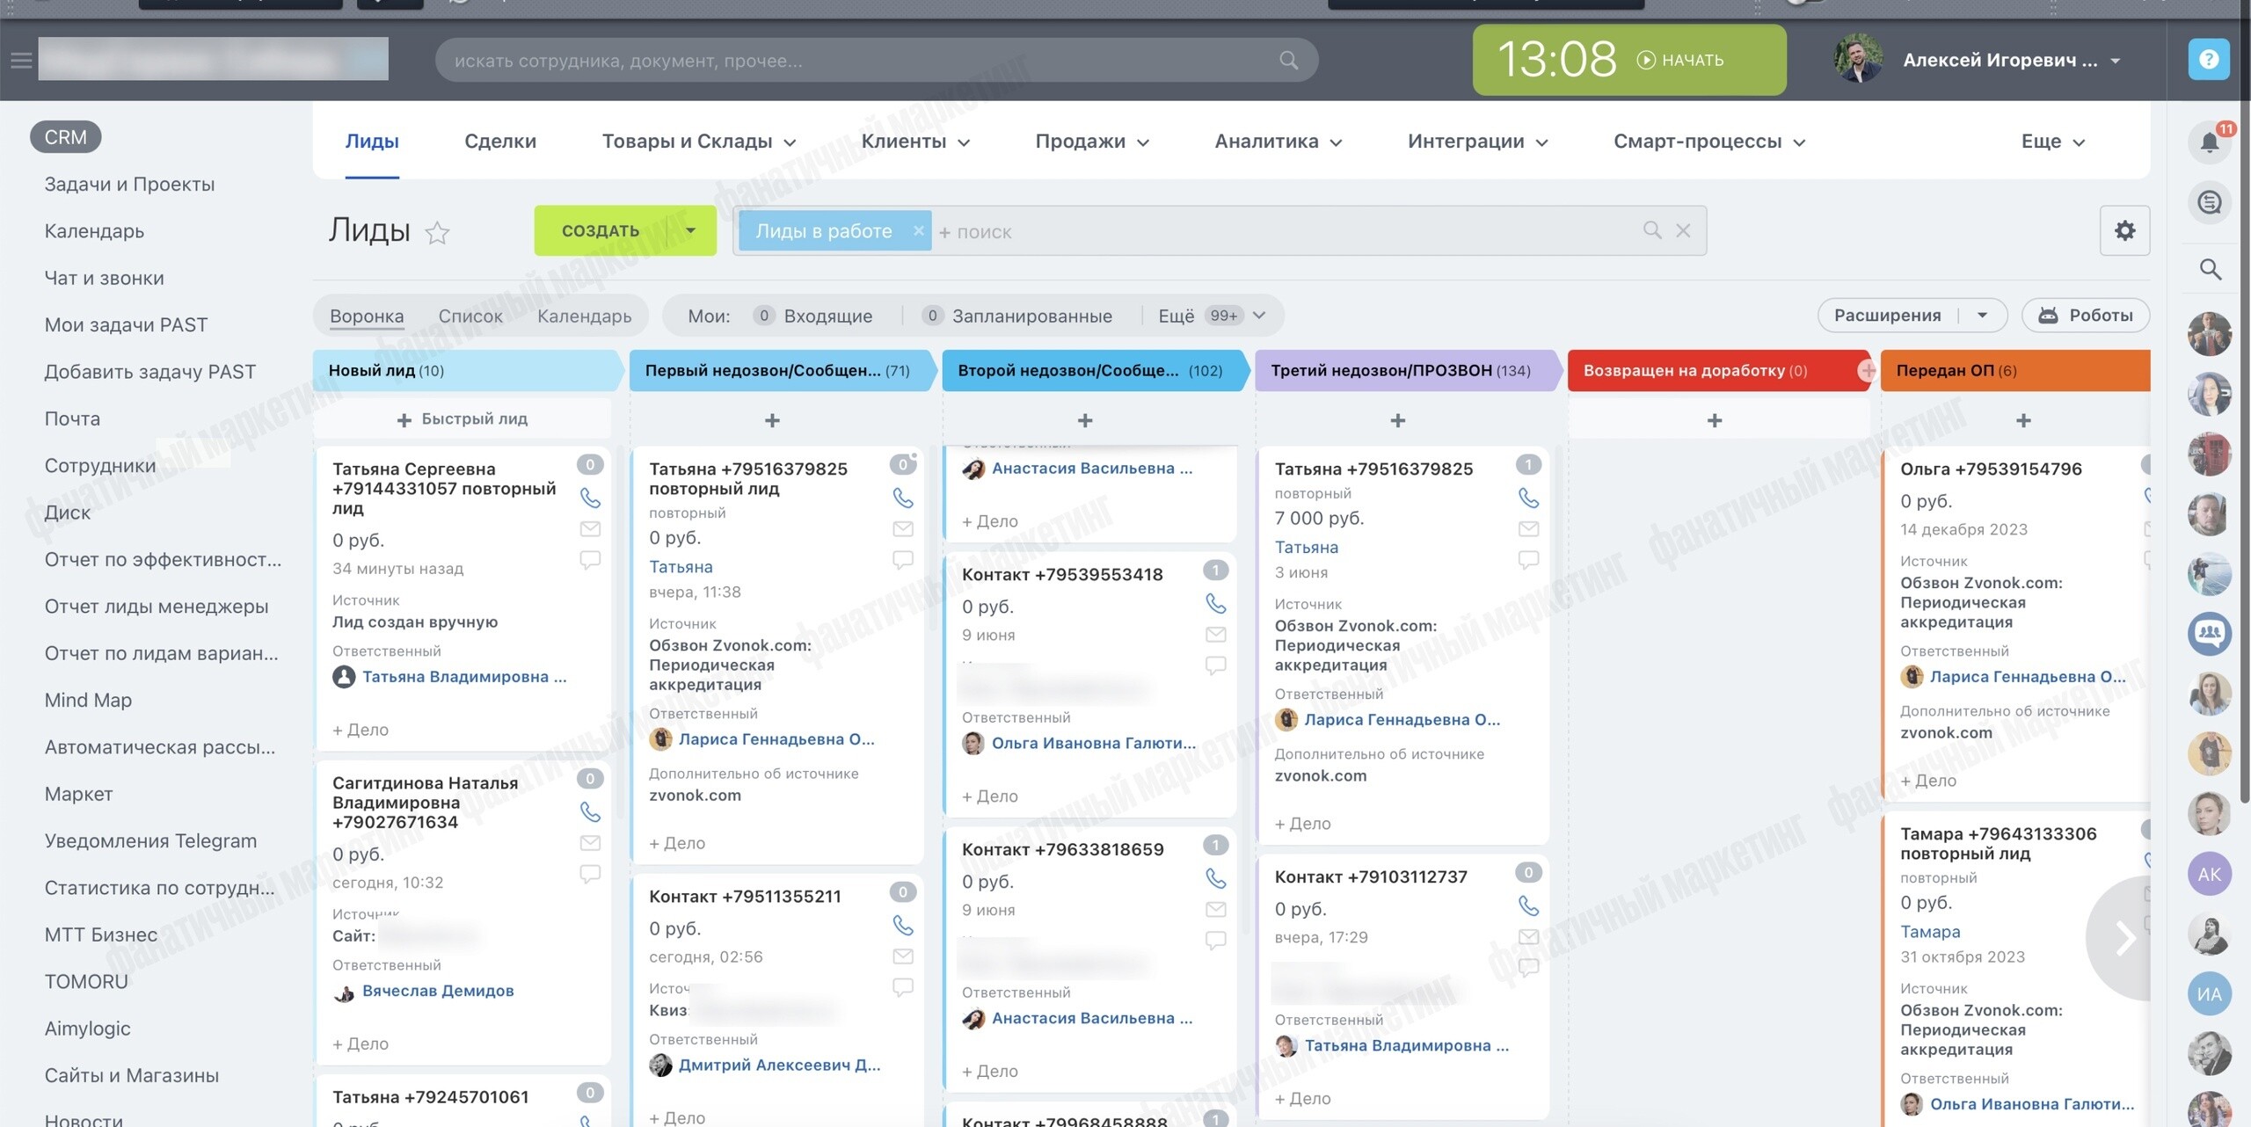Open notifications bell icon
The image size is (2251, 1127).
coord(2209,142)
